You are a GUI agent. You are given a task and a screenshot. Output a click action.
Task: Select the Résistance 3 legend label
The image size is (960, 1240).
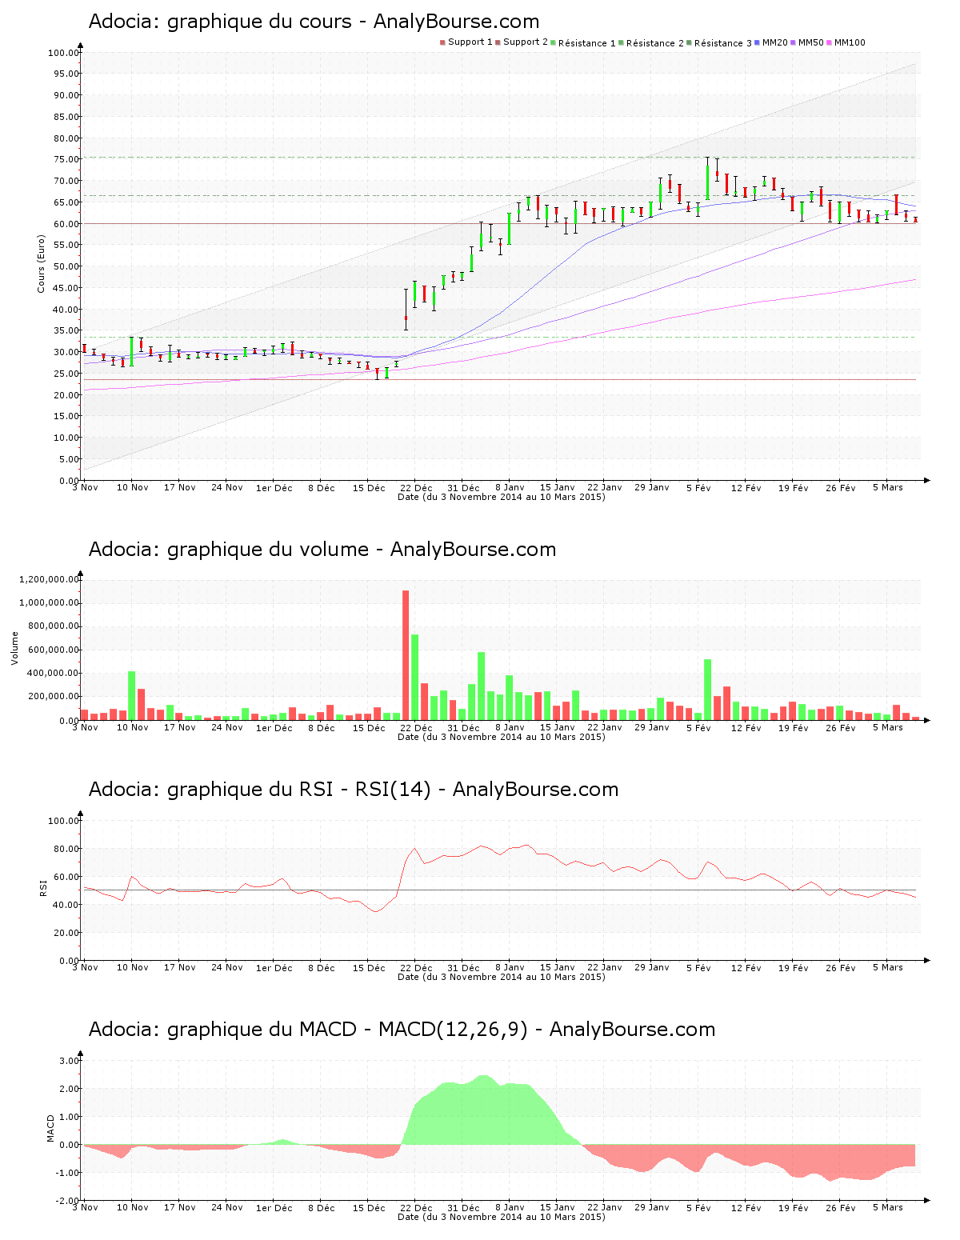click(723, 42)
